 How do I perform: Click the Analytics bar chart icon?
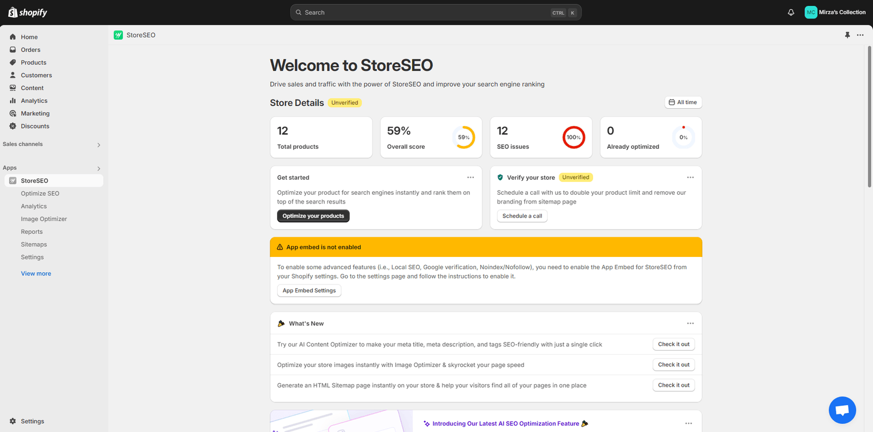[13, 101]
